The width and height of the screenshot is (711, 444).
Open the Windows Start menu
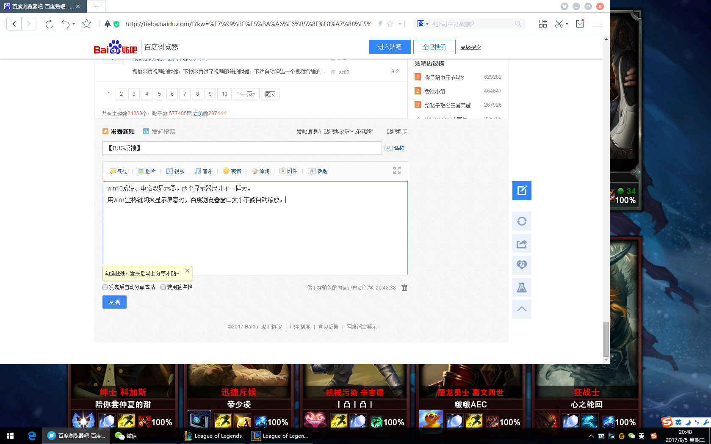point(11,436)
